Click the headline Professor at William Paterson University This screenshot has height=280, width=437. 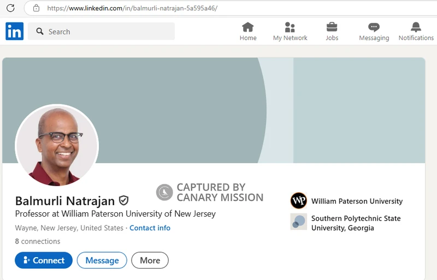tap(115, 214)
